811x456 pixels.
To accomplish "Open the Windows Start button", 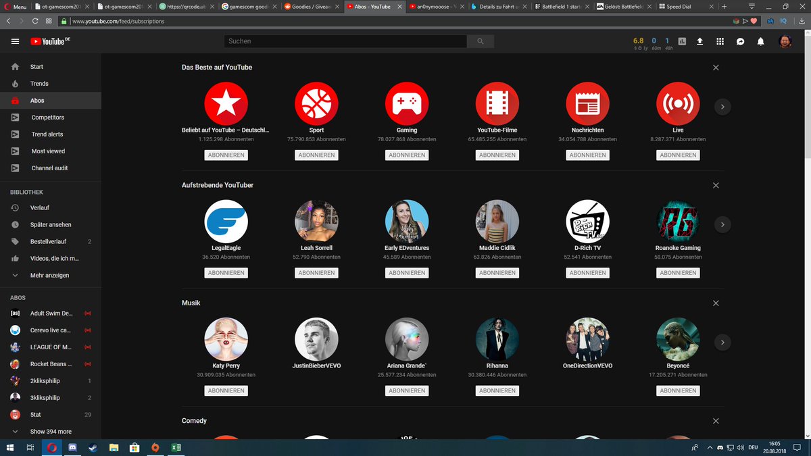I will [x=10, y=448].
